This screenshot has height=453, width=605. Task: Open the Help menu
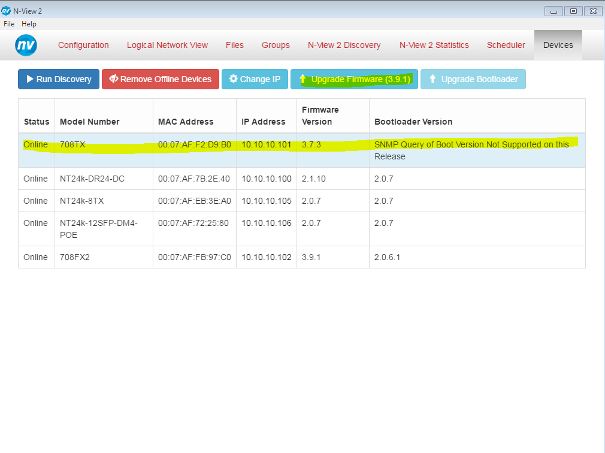[29, 24]
